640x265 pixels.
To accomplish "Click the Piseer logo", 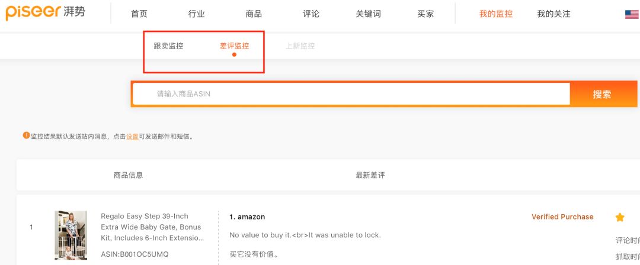I will (45, 12).
